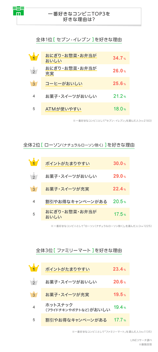The width and height of the screenshot is (158, 352).
Task: Click the 23.4% value under FamilyMart
Action: click(x=119, y=269)
